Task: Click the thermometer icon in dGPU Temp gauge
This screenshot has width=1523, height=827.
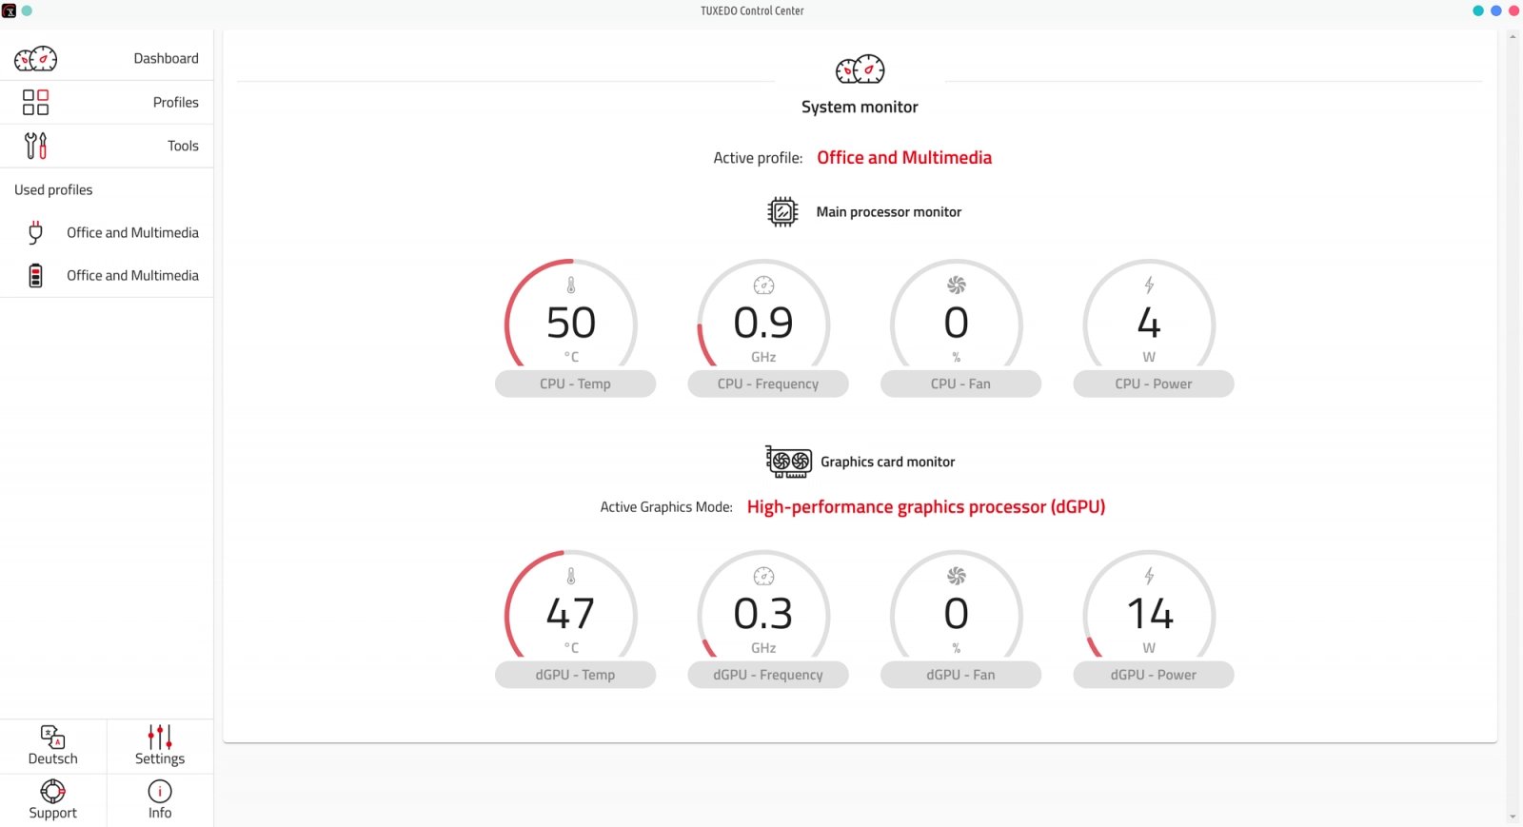Action: [571, 576]
